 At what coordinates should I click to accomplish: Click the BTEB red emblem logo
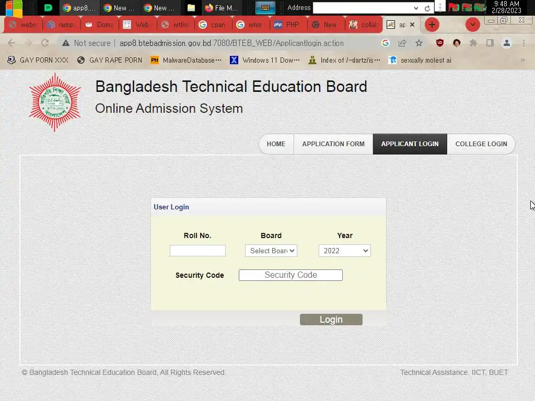tap(55, 102)
